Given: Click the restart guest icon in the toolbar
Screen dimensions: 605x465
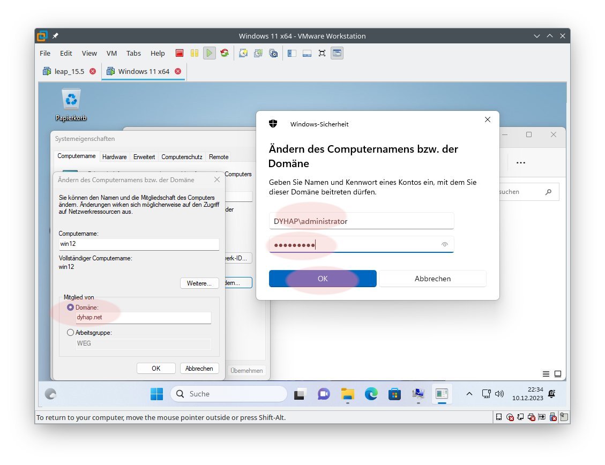Looking at the screenshot, I should click(225, 53).
